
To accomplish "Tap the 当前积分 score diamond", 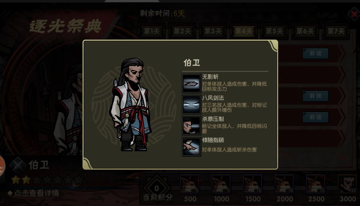I will click(x=157, y=188).
